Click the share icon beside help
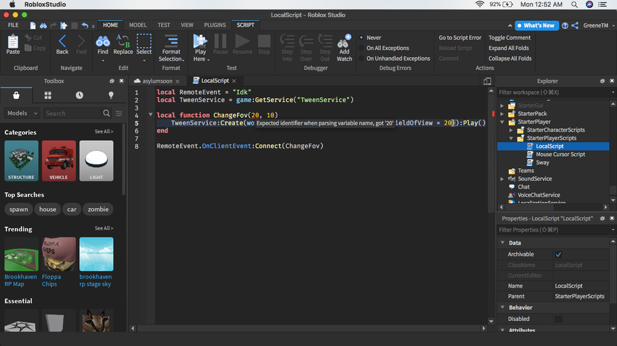617x346 pixels. [x=575, y=26]
